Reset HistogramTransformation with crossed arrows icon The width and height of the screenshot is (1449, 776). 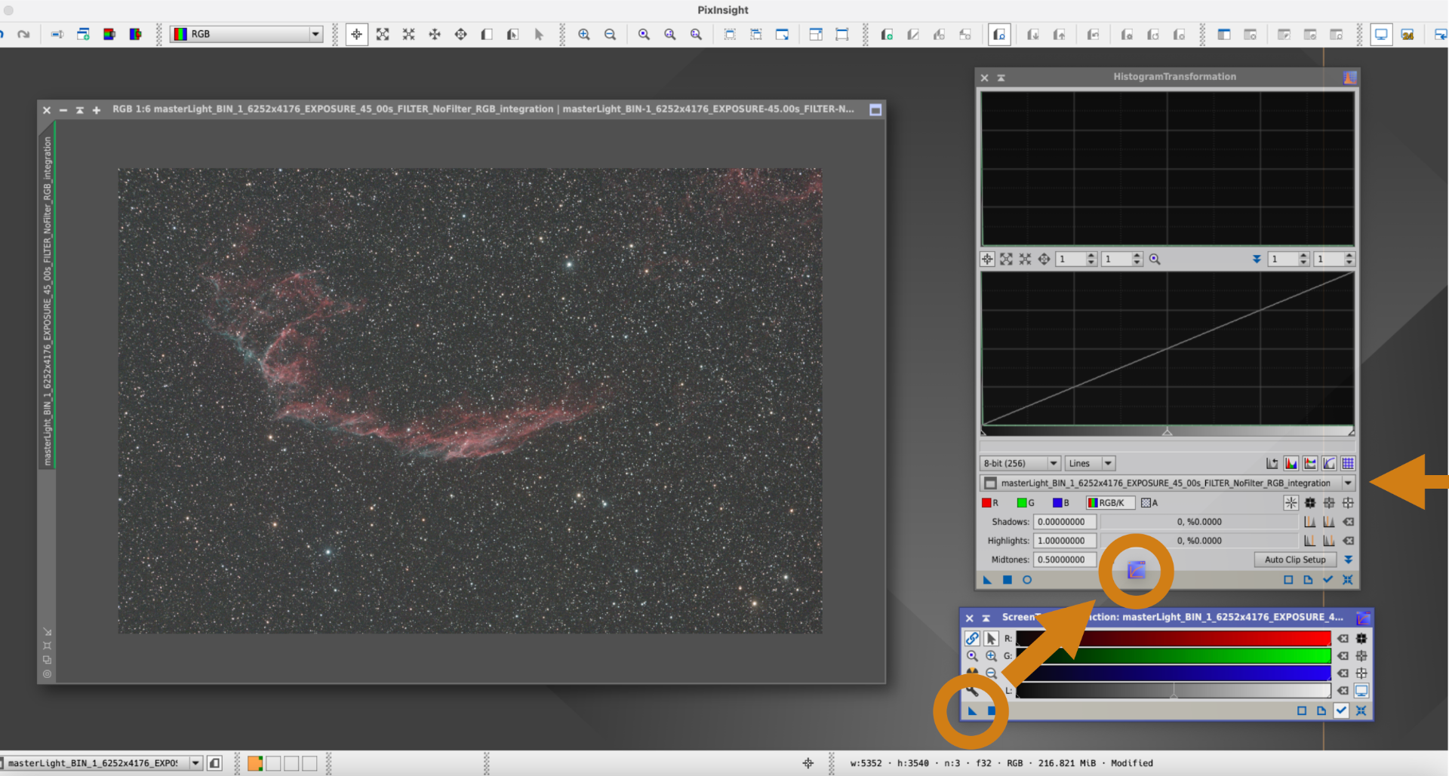click(x=1348, y=580)
